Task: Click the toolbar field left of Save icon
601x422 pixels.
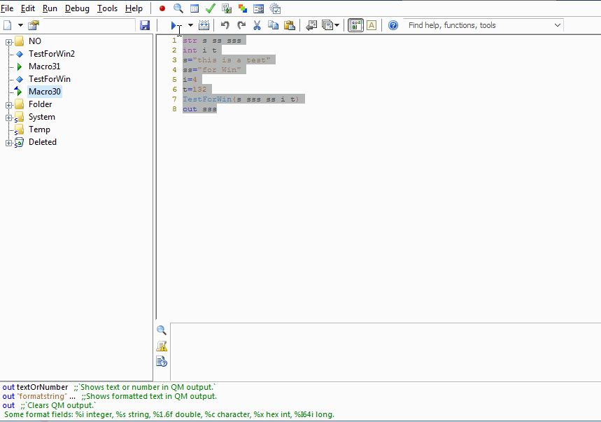Action: [x=88, y=25]
